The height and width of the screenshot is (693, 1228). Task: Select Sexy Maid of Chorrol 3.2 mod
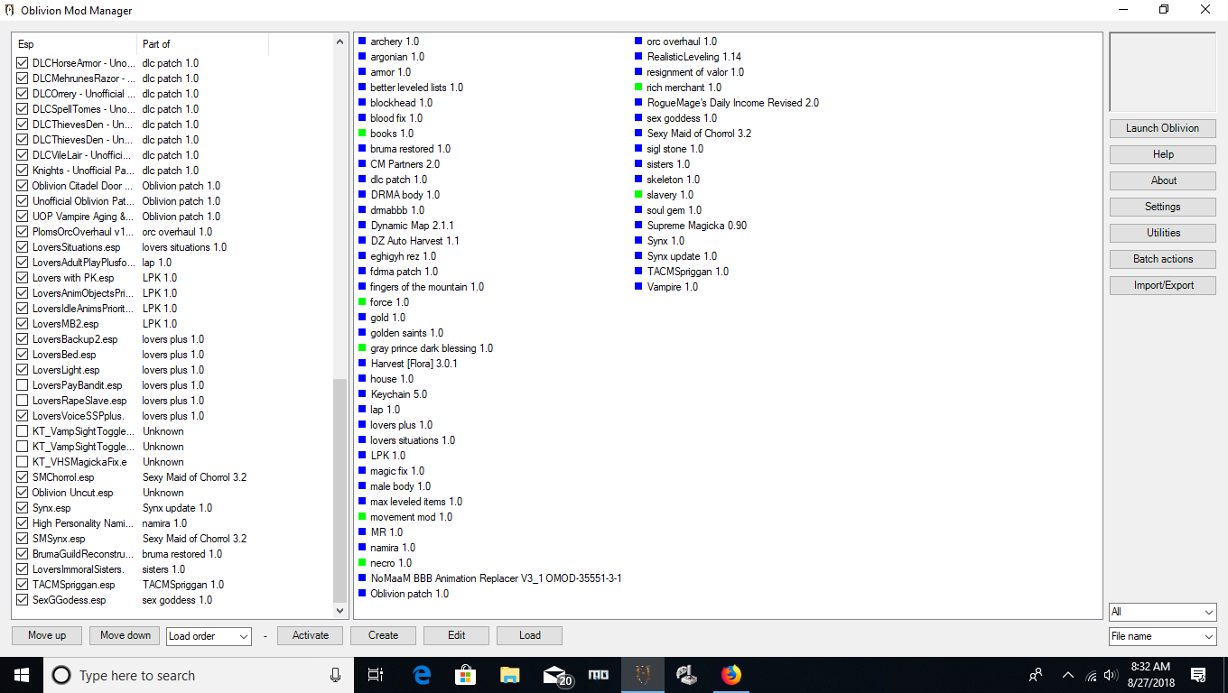699,134
